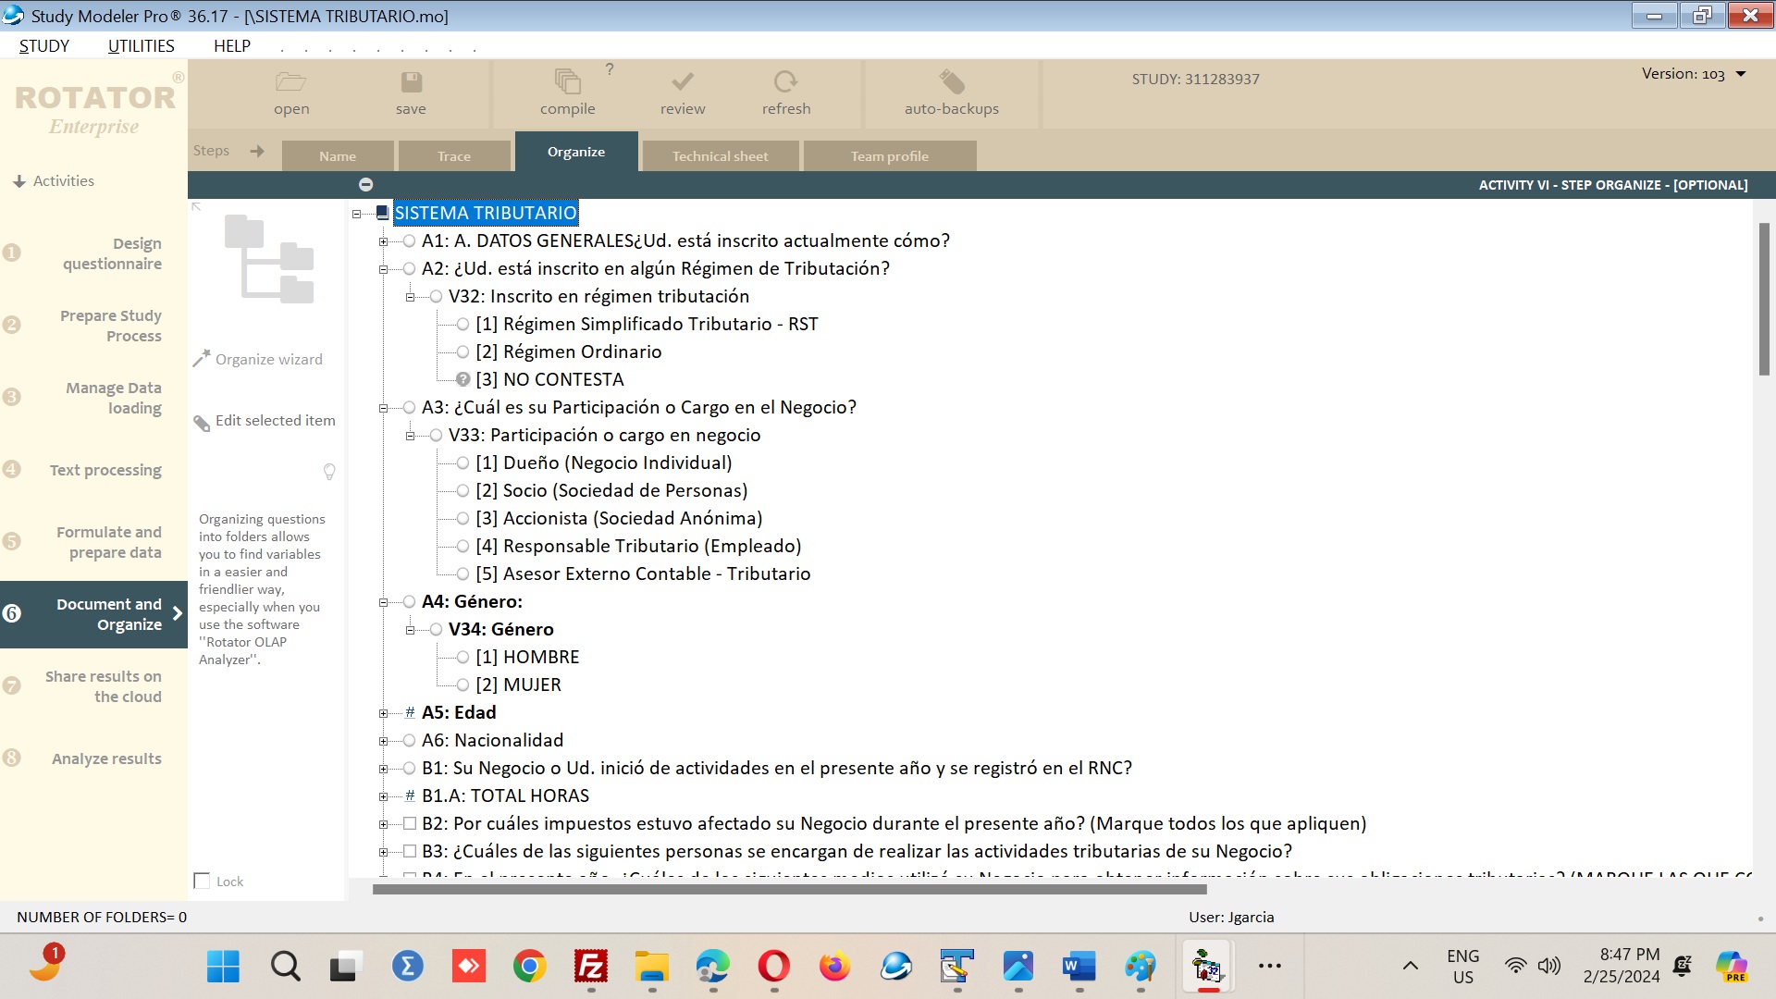Go to Analyze results activity
This screenshot has width=1776, height=999.
106,758
